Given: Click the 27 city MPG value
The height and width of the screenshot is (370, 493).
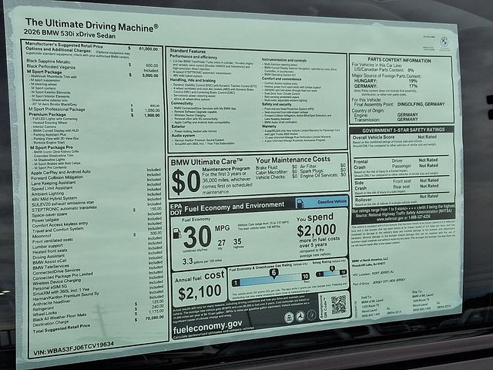Looking at the screenshot, I should [221, 243].
